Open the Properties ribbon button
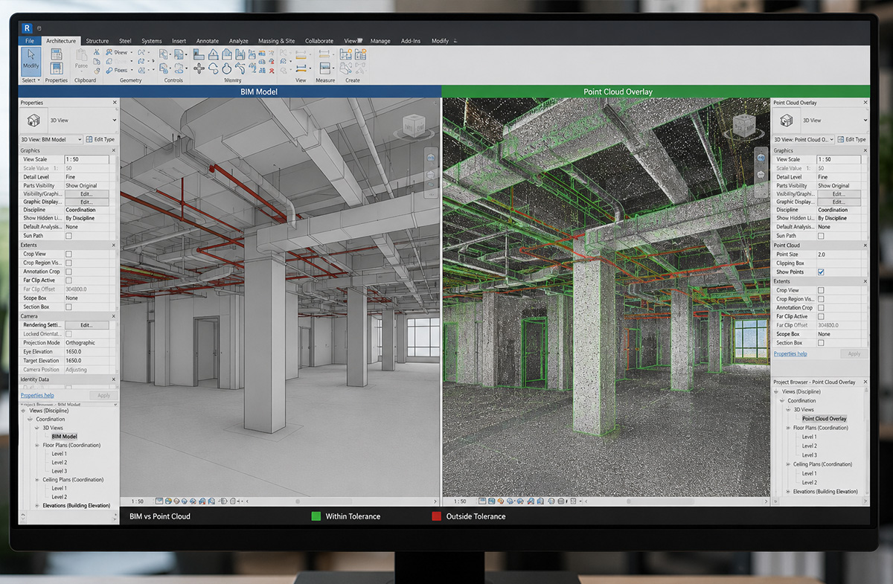This screenshot has height=584, width=893. (x=57, y=63)
